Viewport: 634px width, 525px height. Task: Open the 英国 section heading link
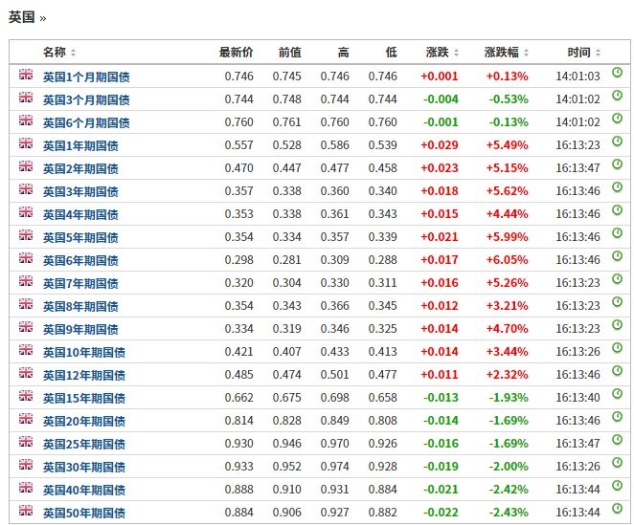pyautogui.click(x=22, y=17)
